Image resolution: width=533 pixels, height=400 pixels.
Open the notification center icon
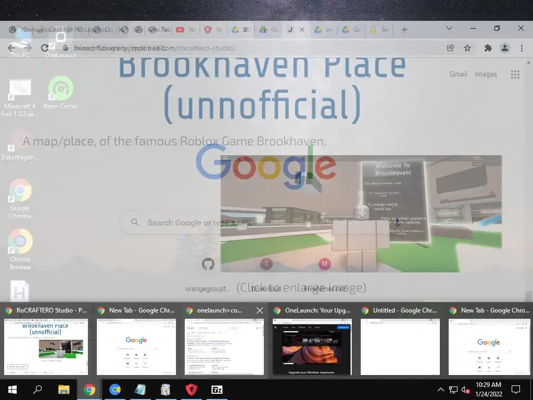click(516, 390)
